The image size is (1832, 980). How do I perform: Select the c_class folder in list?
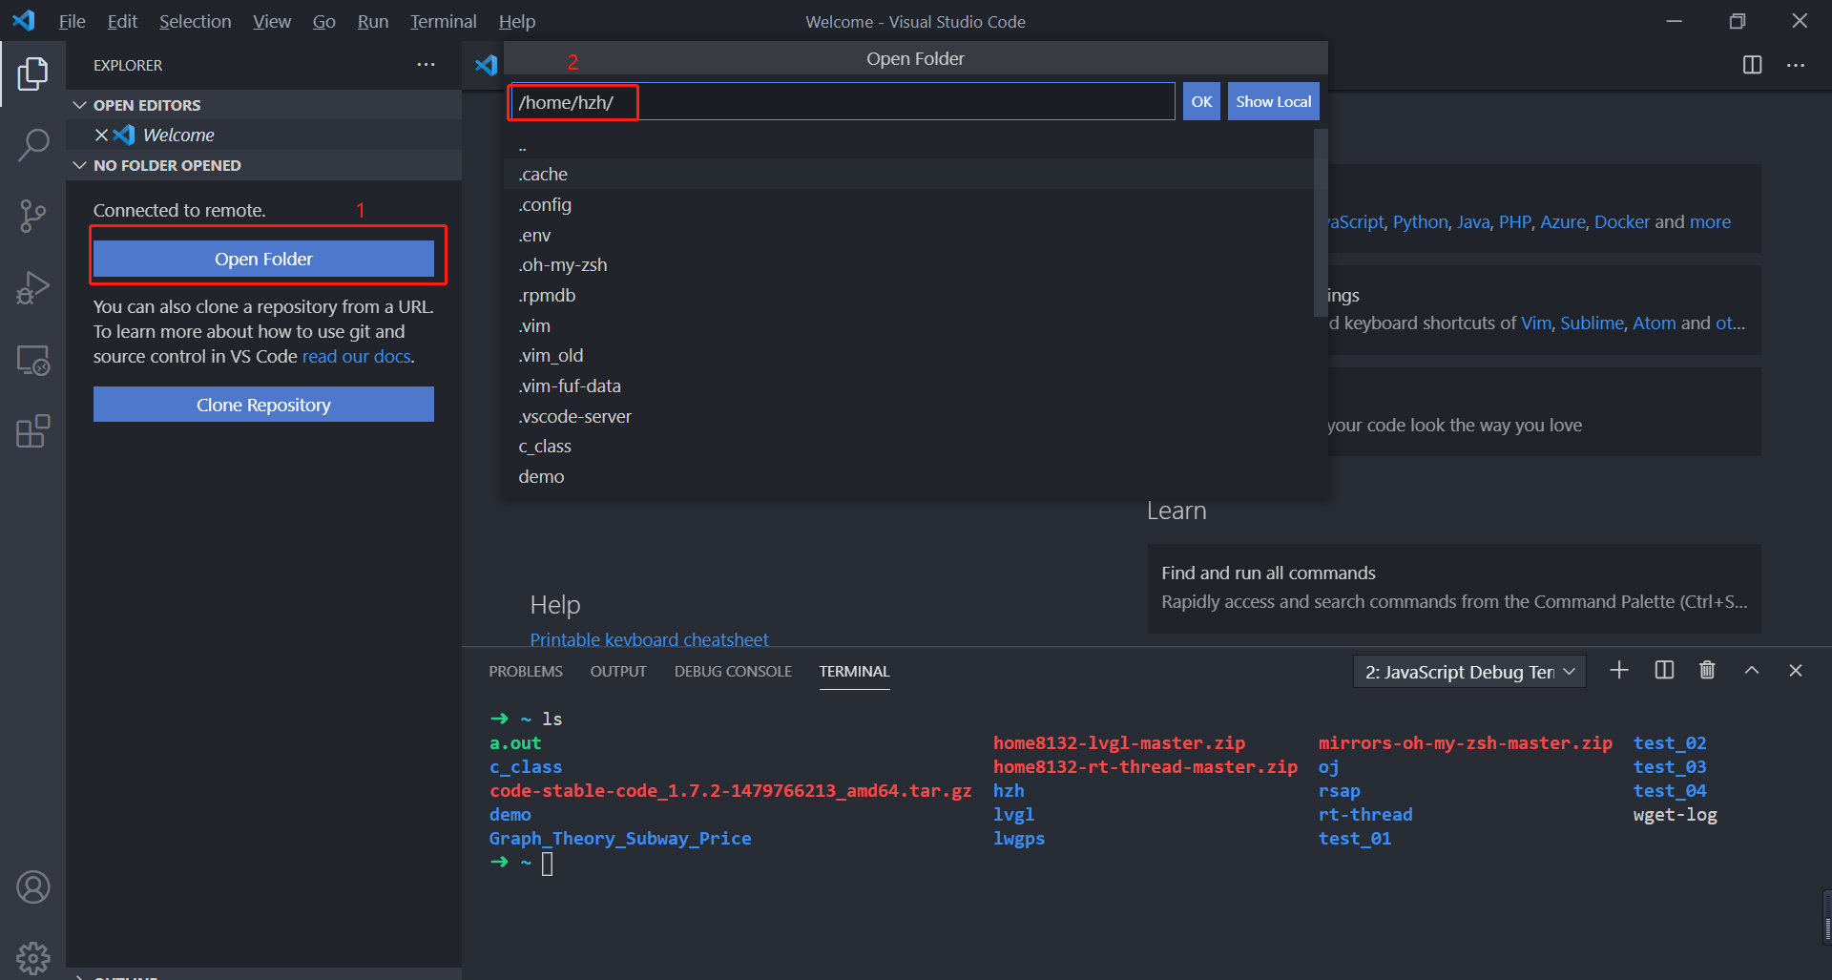click(x=908, y=446)
